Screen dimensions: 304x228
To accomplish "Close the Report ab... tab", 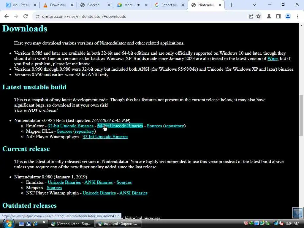I will (x=183, y=5).
